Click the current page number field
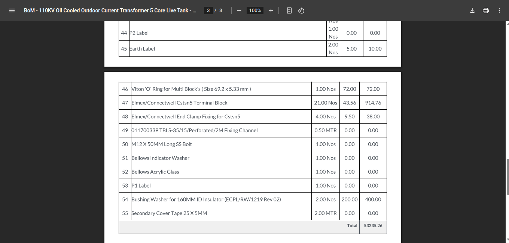509x243 pixels. pos(208,10)
